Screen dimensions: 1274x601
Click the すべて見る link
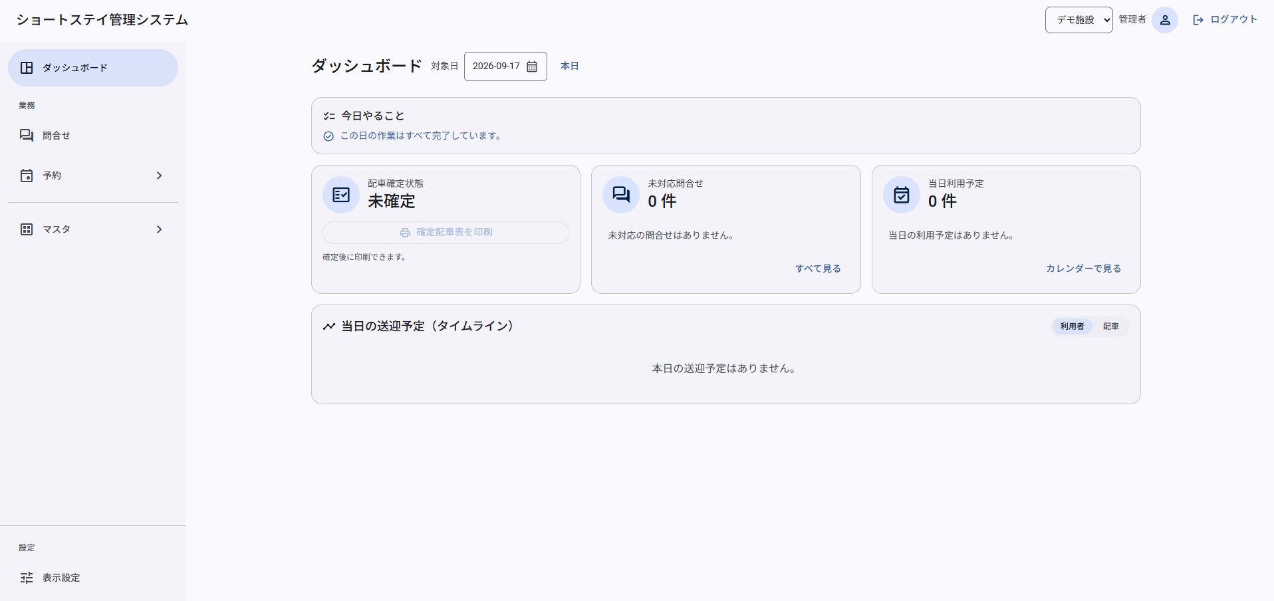click(818, 269)
